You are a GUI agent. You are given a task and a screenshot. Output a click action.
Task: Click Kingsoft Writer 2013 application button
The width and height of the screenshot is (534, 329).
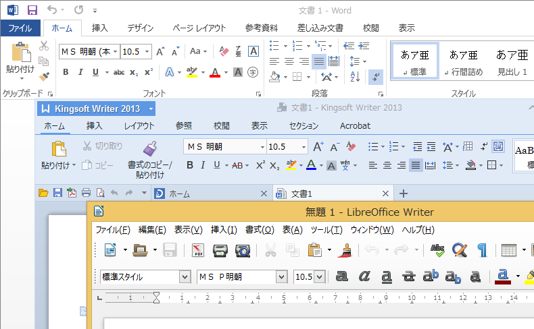pos(96,109)
